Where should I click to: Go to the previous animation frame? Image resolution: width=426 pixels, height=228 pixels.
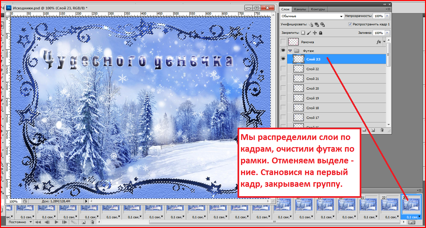coord(47,222)
